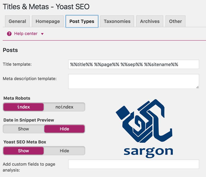Click the Title template input field
The width and height of the screenshot is (206, 177).
(134, 64)
